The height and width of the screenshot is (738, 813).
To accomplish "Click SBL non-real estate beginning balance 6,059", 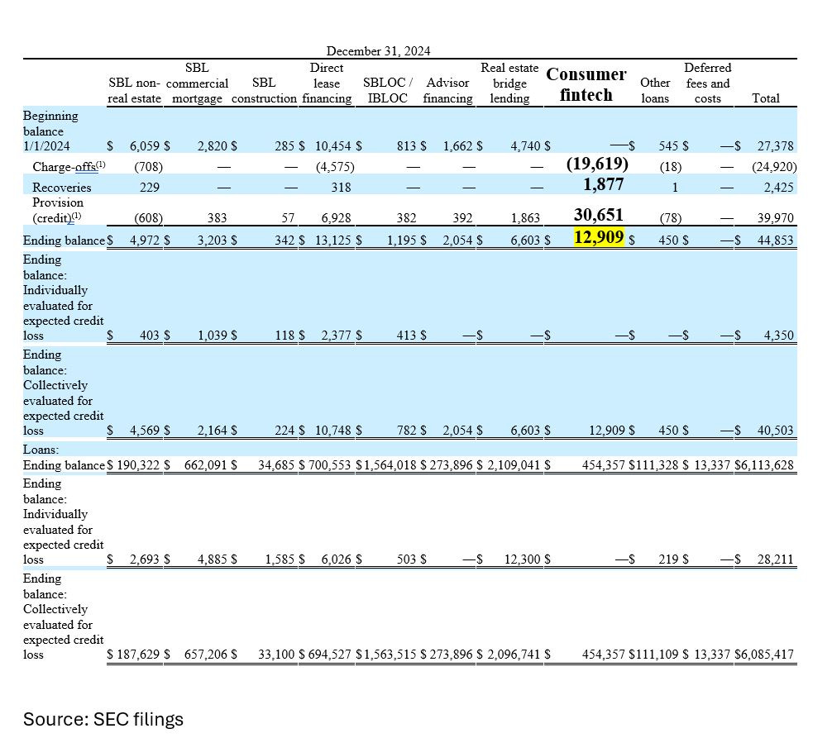I will (x=145, y=146).
